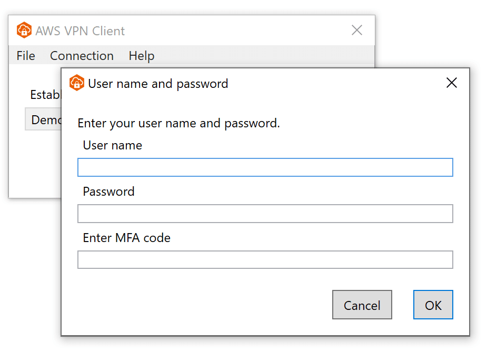Click the "User name" field label

[112, 145]
